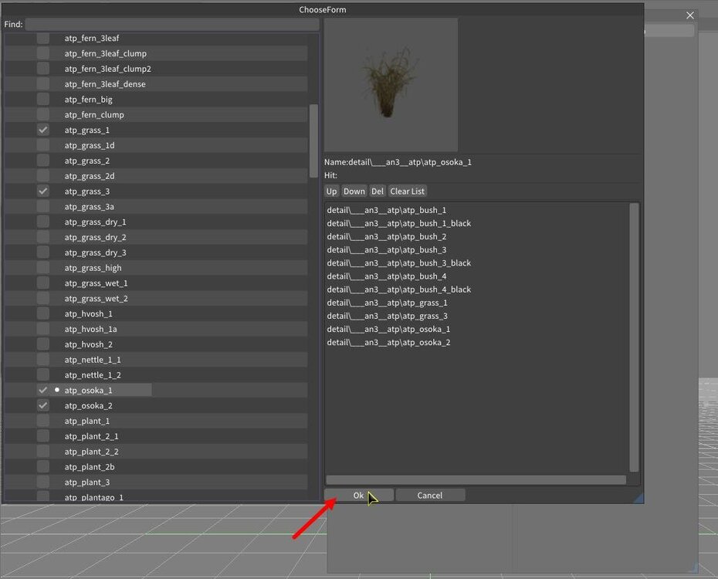Screen dimensions: 718x579
Task: Check atp_grass_2 checkbox
Action: point(43,161)
